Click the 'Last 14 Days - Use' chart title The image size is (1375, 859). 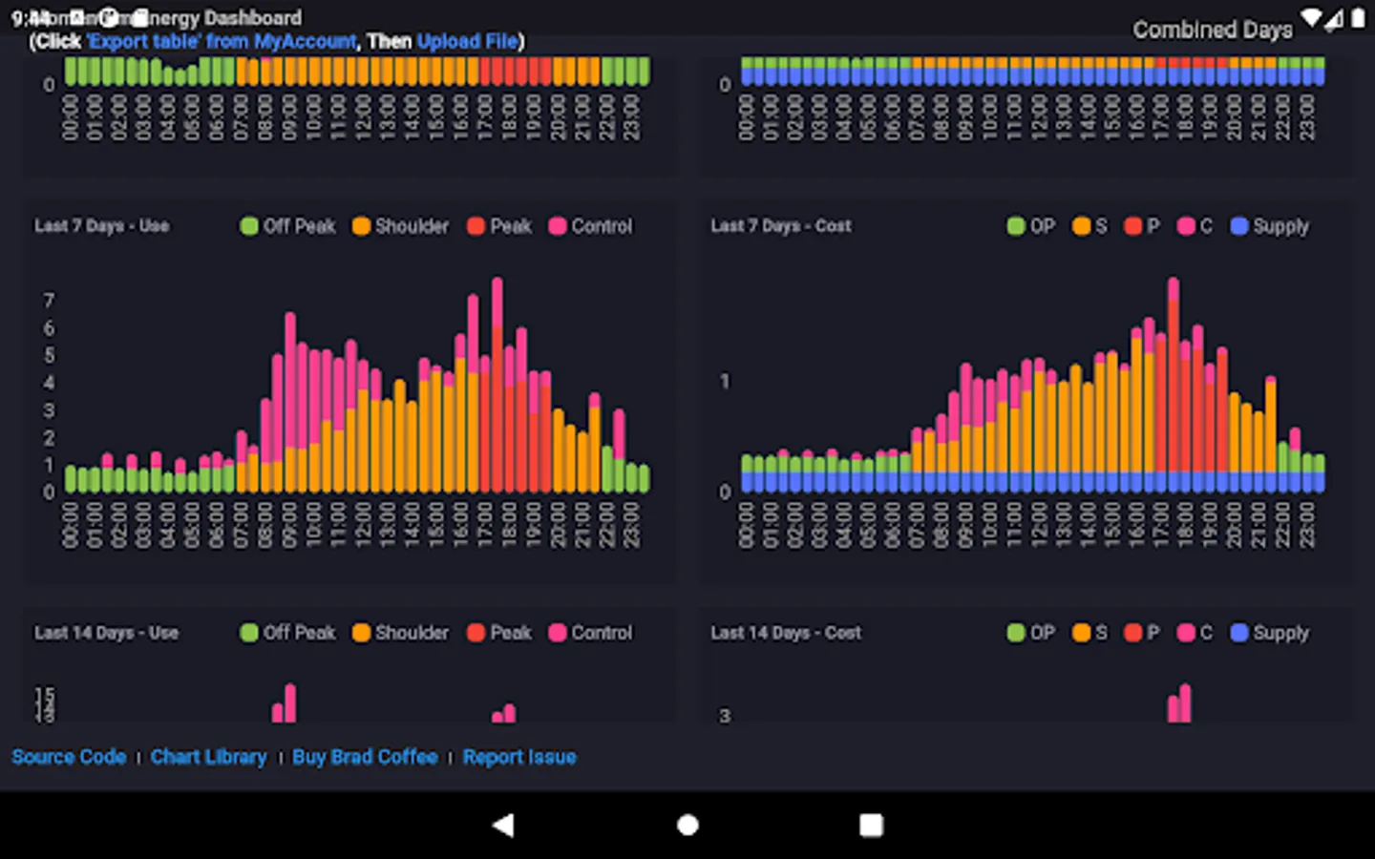coord(107,633)
